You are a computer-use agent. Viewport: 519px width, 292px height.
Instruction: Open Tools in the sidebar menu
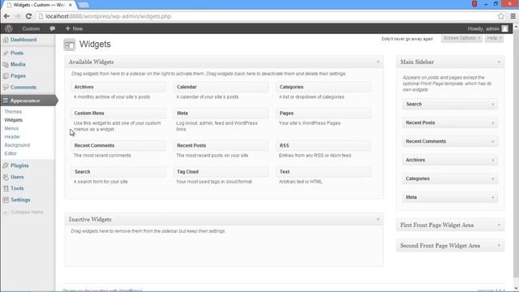click(x=17, y=188)
